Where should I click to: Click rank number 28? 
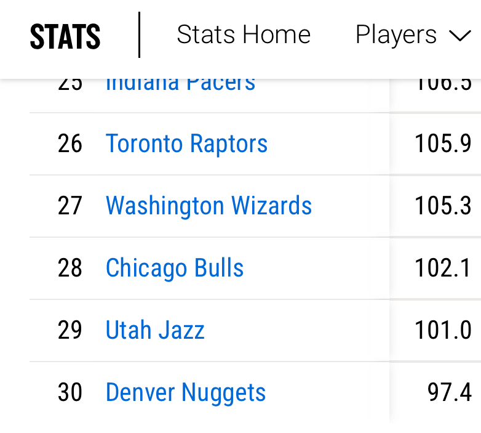click(70, 268)
